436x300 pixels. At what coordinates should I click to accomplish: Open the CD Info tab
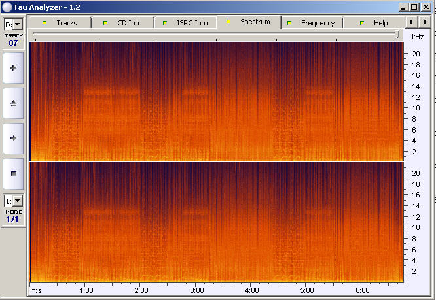[x=122, y=23]
